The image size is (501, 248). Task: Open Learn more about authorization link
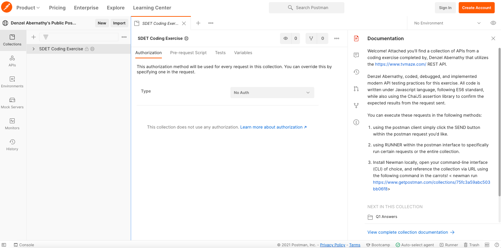273,127
